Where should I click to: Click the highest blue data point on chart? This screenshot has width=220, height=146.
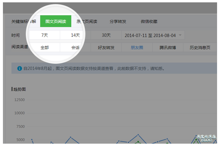tap(138, 135)
